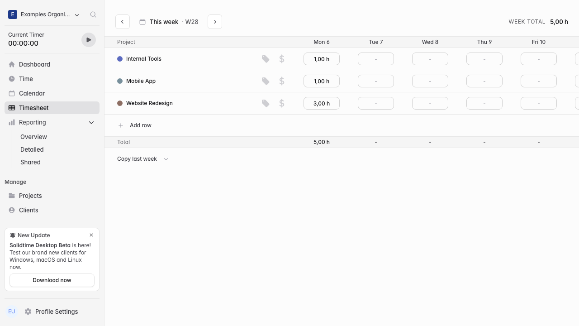Go to Clients management

[52, 210]
